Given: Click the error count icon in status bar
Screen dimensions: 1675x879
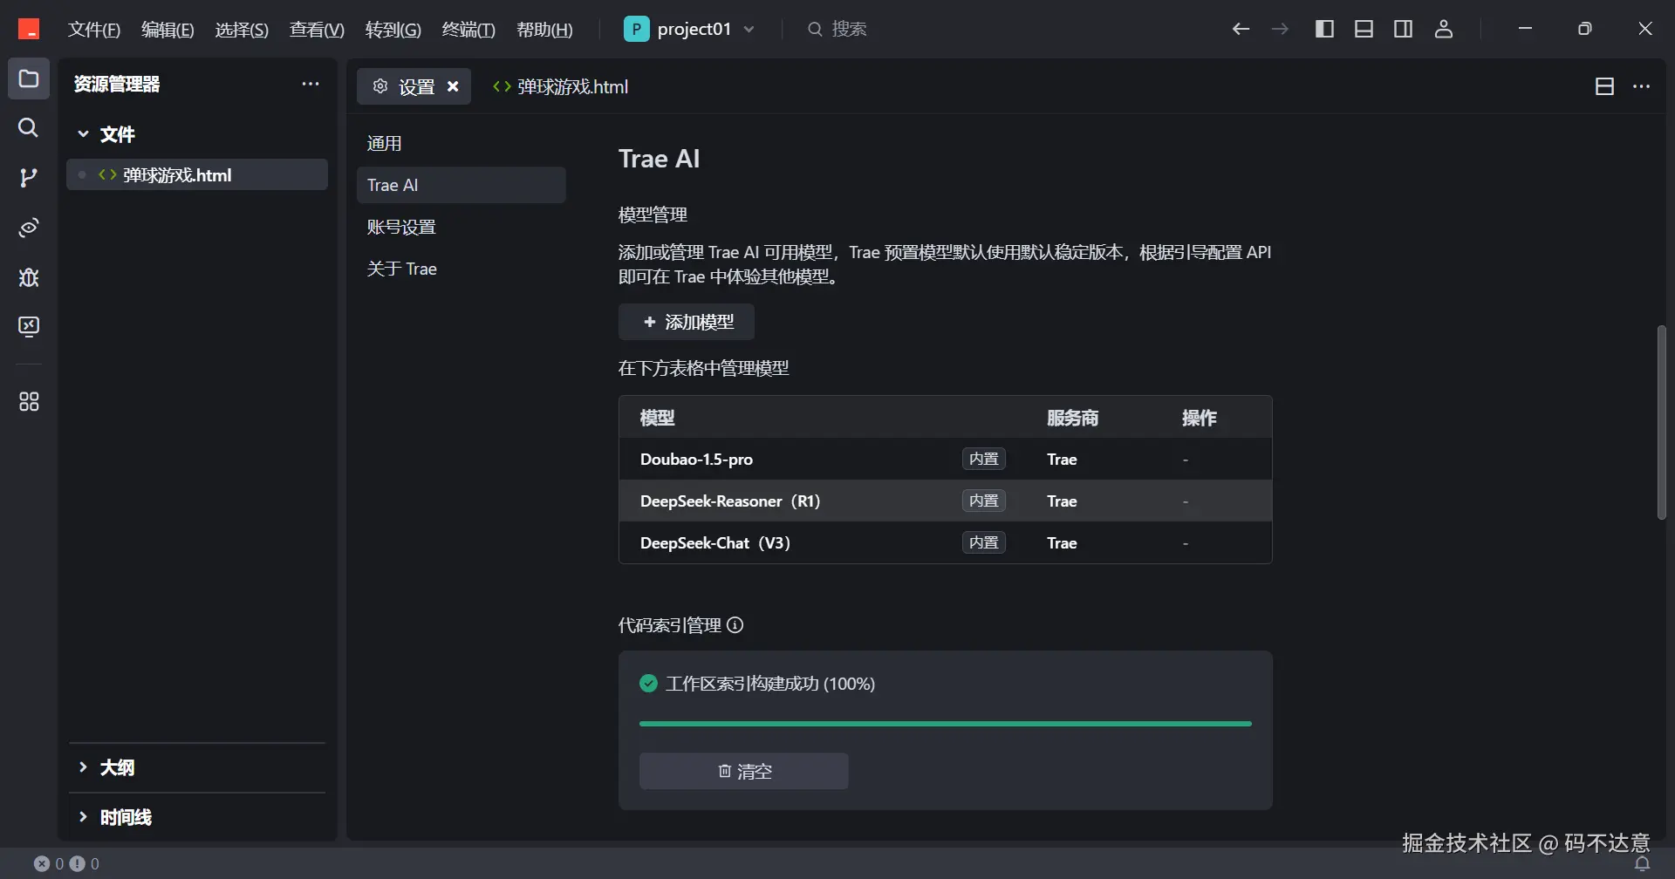Looking at the screenshot, I should click(x=42, y=863).
